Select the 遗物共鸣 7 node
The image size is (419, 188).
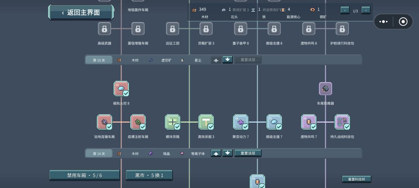click(309, 122)
